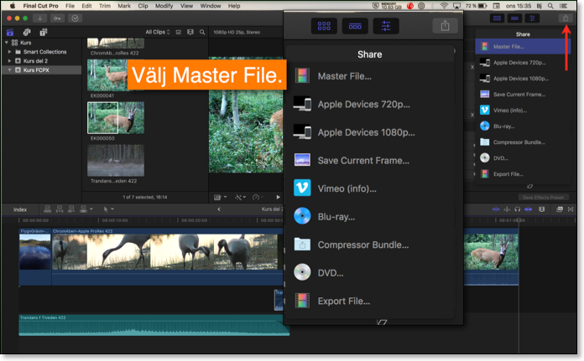The image size is (584, 361).
Task: Open the All Clips filter dropdown
Action: point(158,33)
